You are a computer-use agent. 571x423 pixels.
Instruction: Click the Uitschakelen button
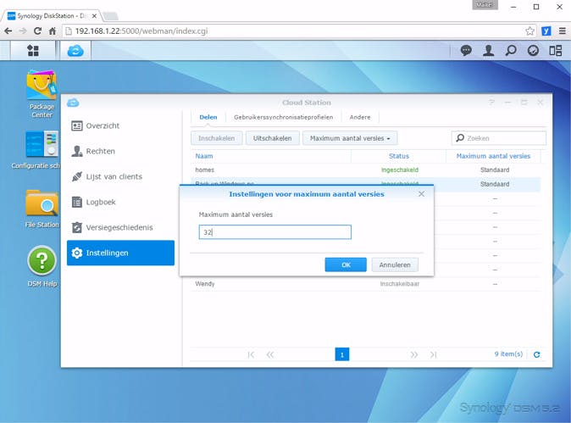pos(273,138)
